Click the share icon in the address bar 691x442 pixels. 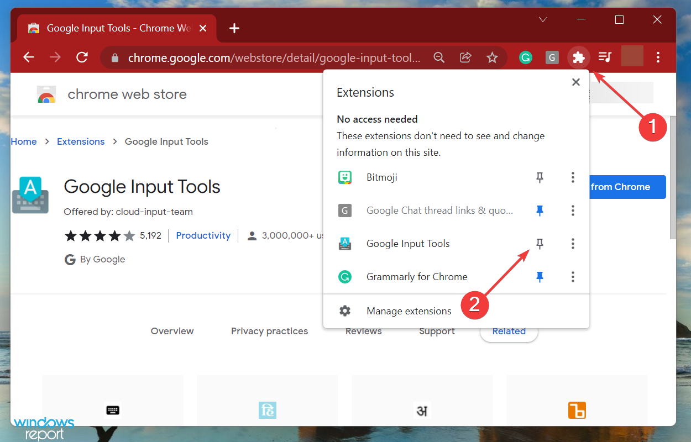tap(465, 57)
